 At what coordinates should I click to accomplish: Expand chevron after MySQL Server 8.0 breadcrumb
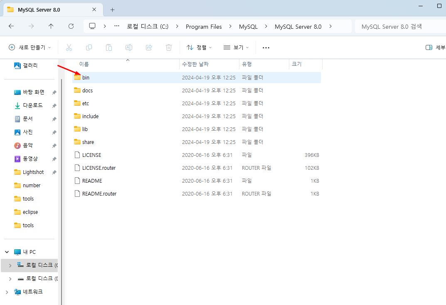coord(330,26)
